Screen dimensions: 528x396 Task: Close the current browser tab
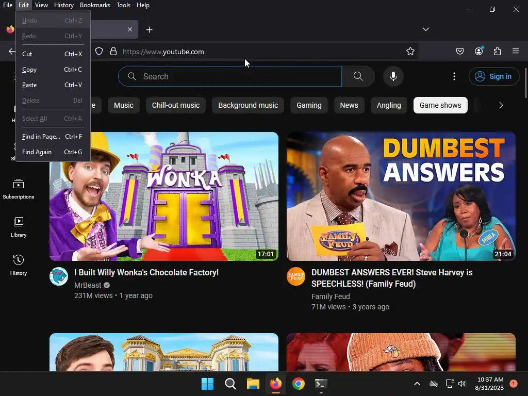[x=129, y=29]
